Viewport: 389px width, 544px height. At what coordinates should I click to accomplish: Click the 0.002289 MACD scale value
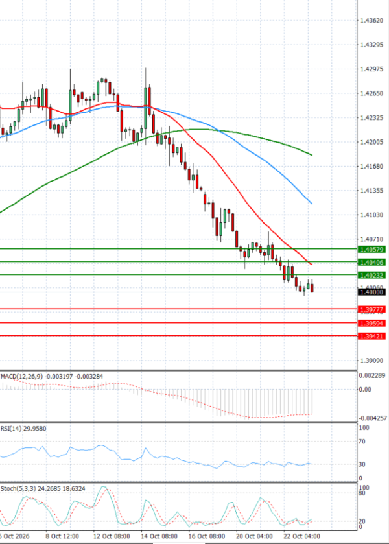[x=372, y=375]
